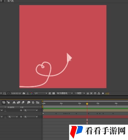Click the brainstorm speech bubble icon
Screen dimensions: 128x140
(x=29, y=102)
